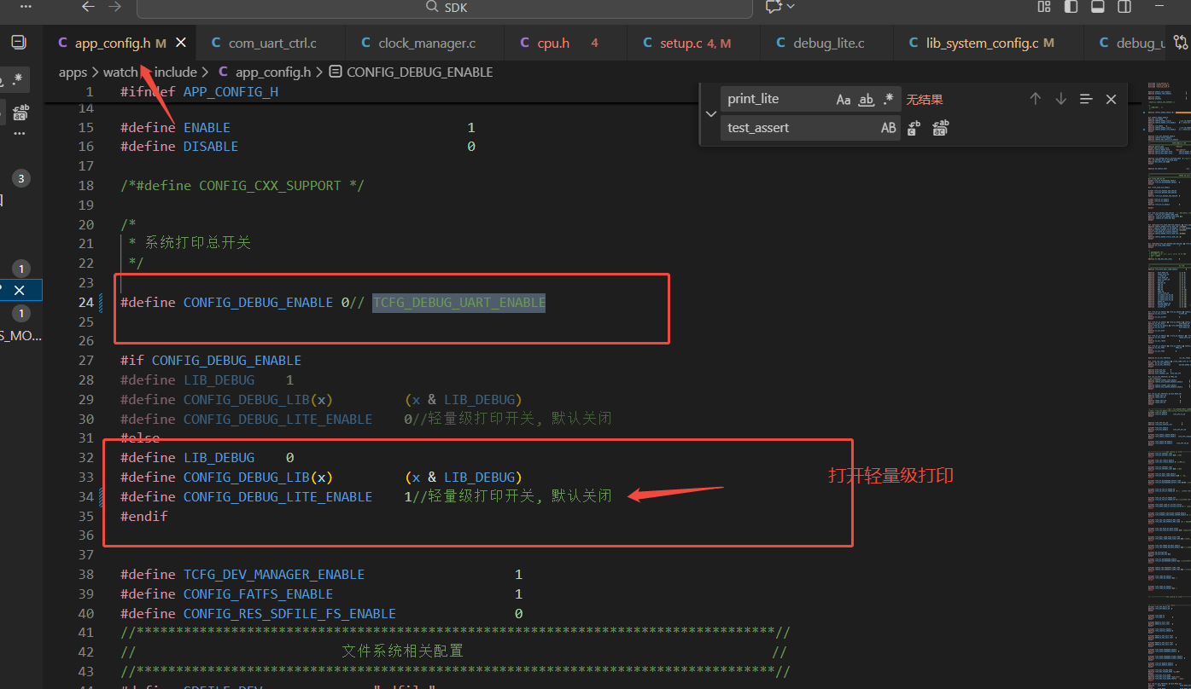Open the Copilot chat icon in title bar
This screenshot has width=1191, height=689.
(x=774, y=7)
